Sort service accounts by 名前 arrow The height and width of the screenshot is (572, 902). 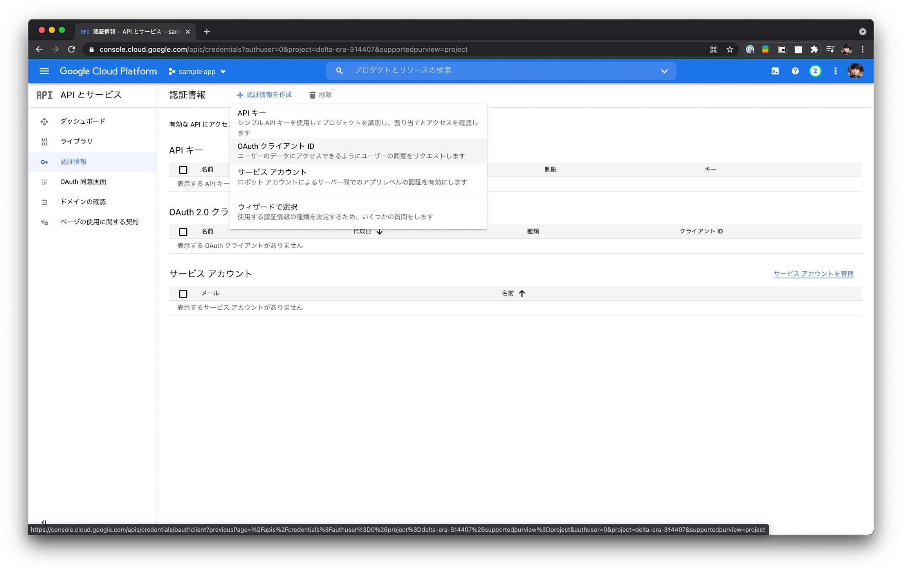click(x=522, y=293)
